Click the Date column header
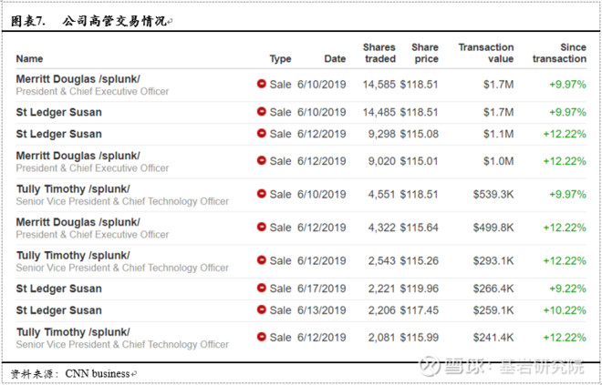The image size is (602, 385). coord(335,59)
